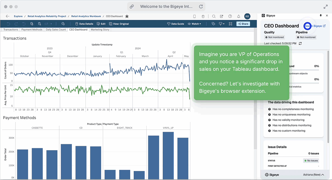Image resolution: width=332 pixels, height=180 pixels.
Task: Click 'Has no custom monitoring' text
Action: pos(289,131)
